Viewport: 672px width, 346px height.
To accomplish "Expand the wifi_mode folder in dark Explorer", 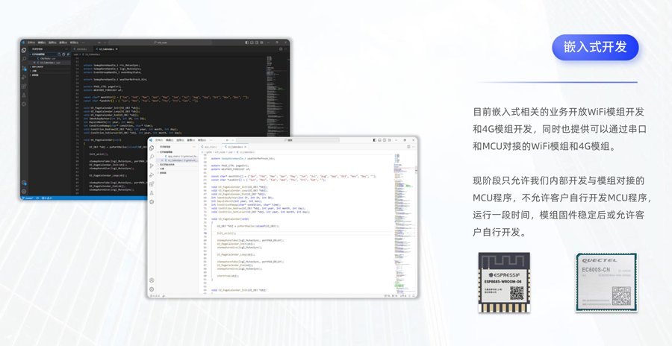I will (x=38, y=66).
